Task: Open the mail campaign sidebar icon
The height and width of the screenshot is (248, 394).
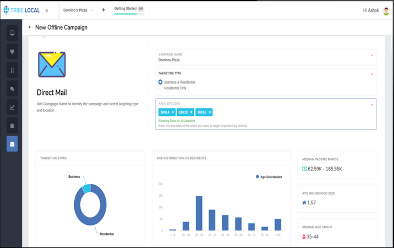Action: click(12, 144)
